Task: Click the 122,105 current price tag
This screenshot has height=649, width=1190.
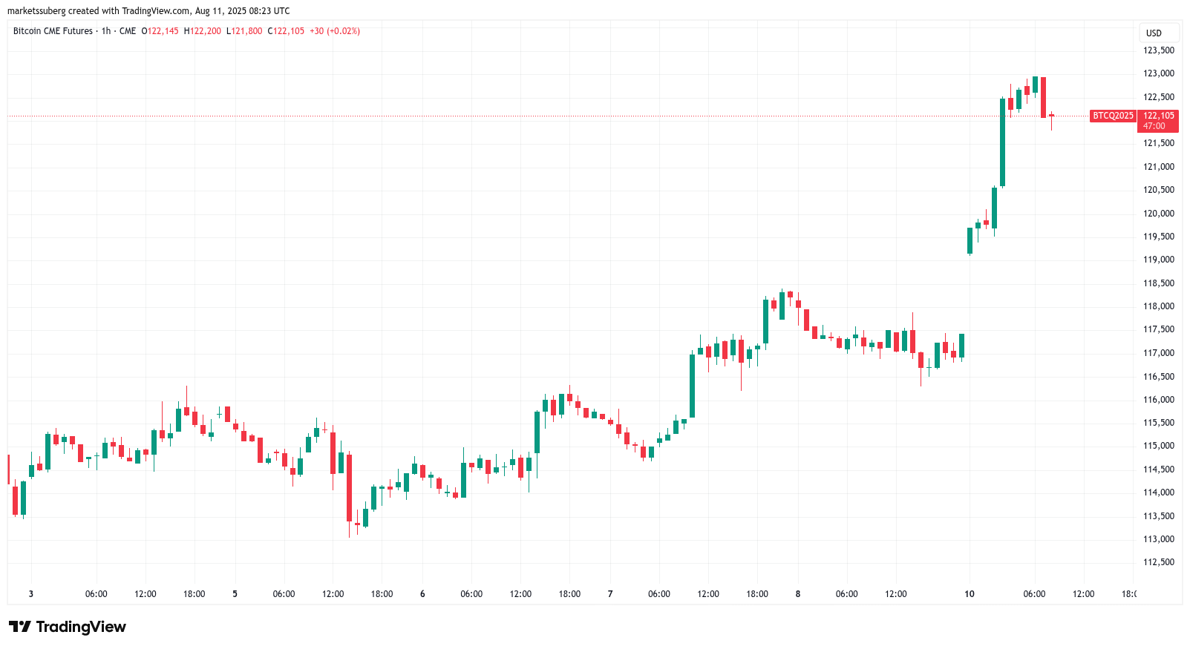Action: pyautogui.click(x=1158, y=116)
